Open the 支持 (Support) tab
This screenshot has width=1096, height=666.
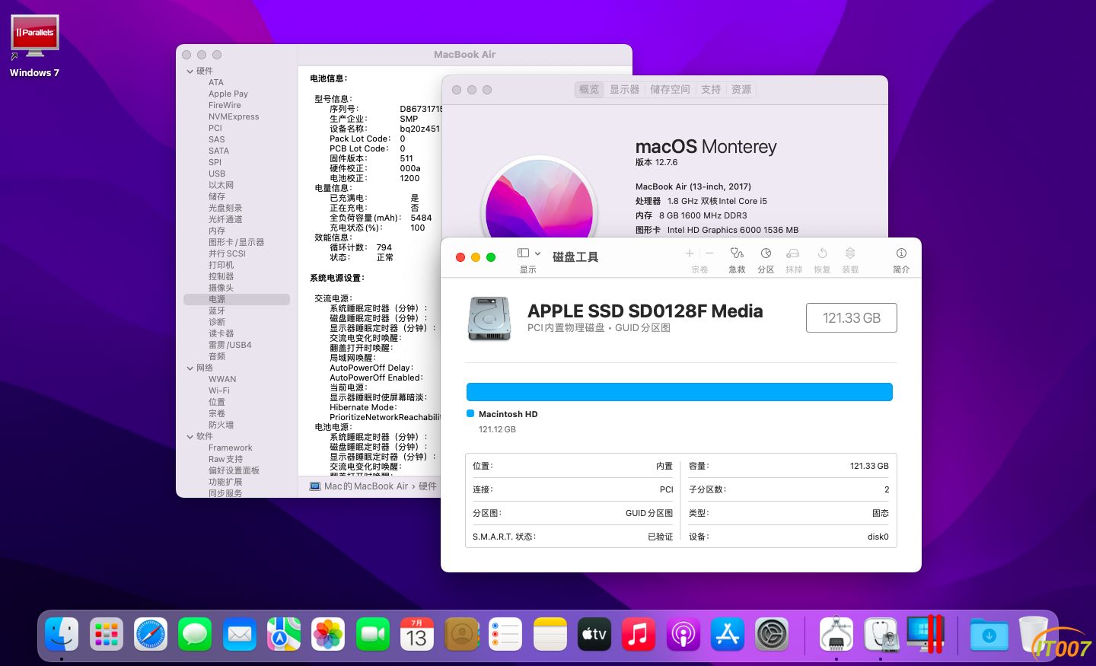711,90
